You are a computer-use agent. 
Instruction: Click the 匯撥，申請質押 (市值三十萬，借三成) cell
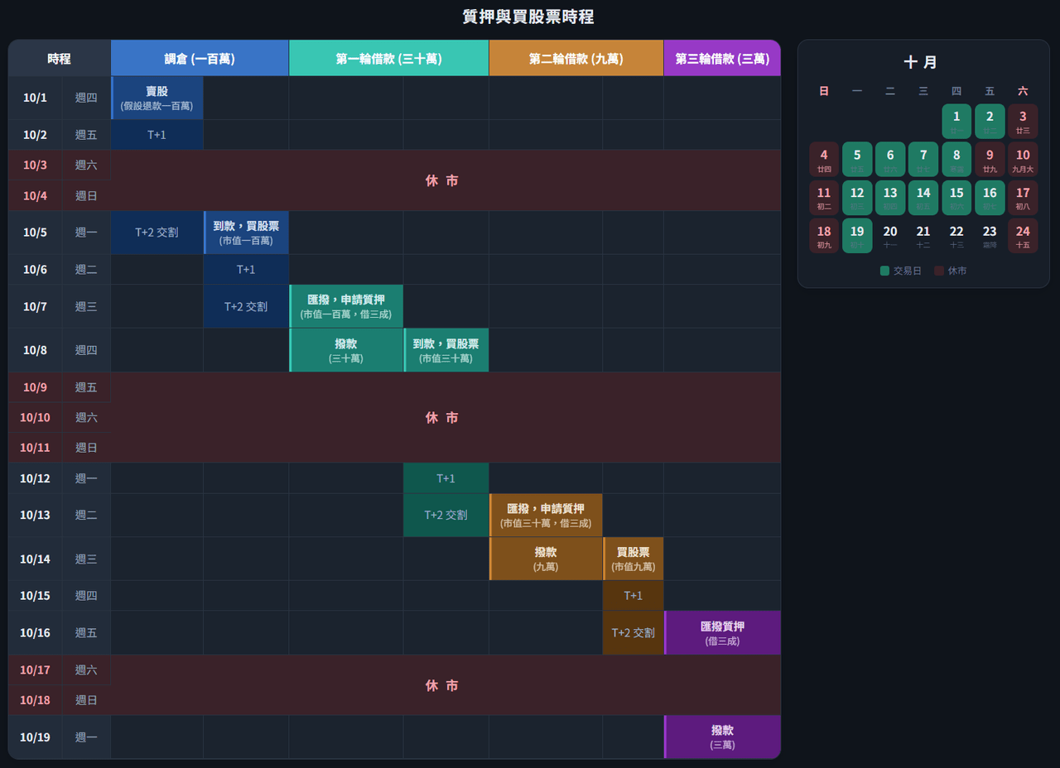[546, 515]
